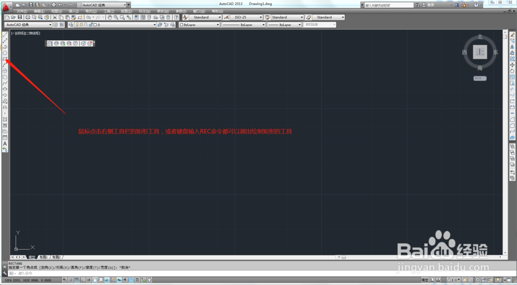Select the Polygon draw tool
The width and height of the screenshot is (517, 285).
(x=5, y=53)
